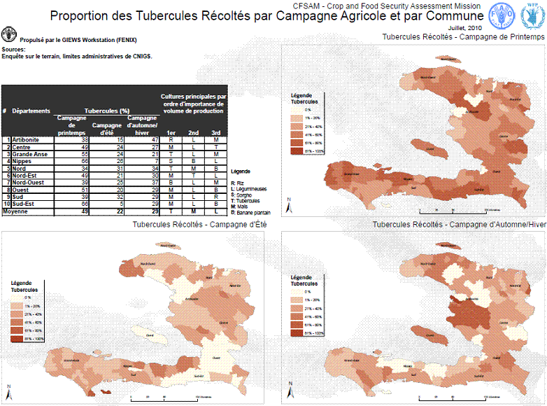This screenshot has width=547, height=406.
Task: Click the north arrow on the Automne/Hiver map
Action: 290,388
